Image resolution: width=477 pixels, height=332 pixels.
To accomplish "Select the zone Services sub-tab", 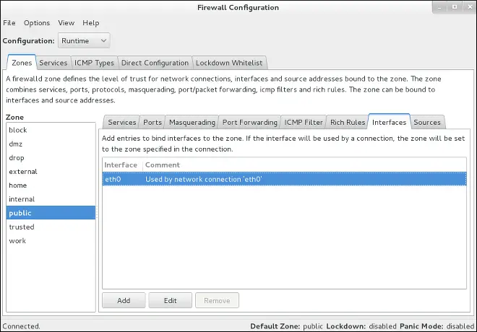I will (x=121, y=123).
